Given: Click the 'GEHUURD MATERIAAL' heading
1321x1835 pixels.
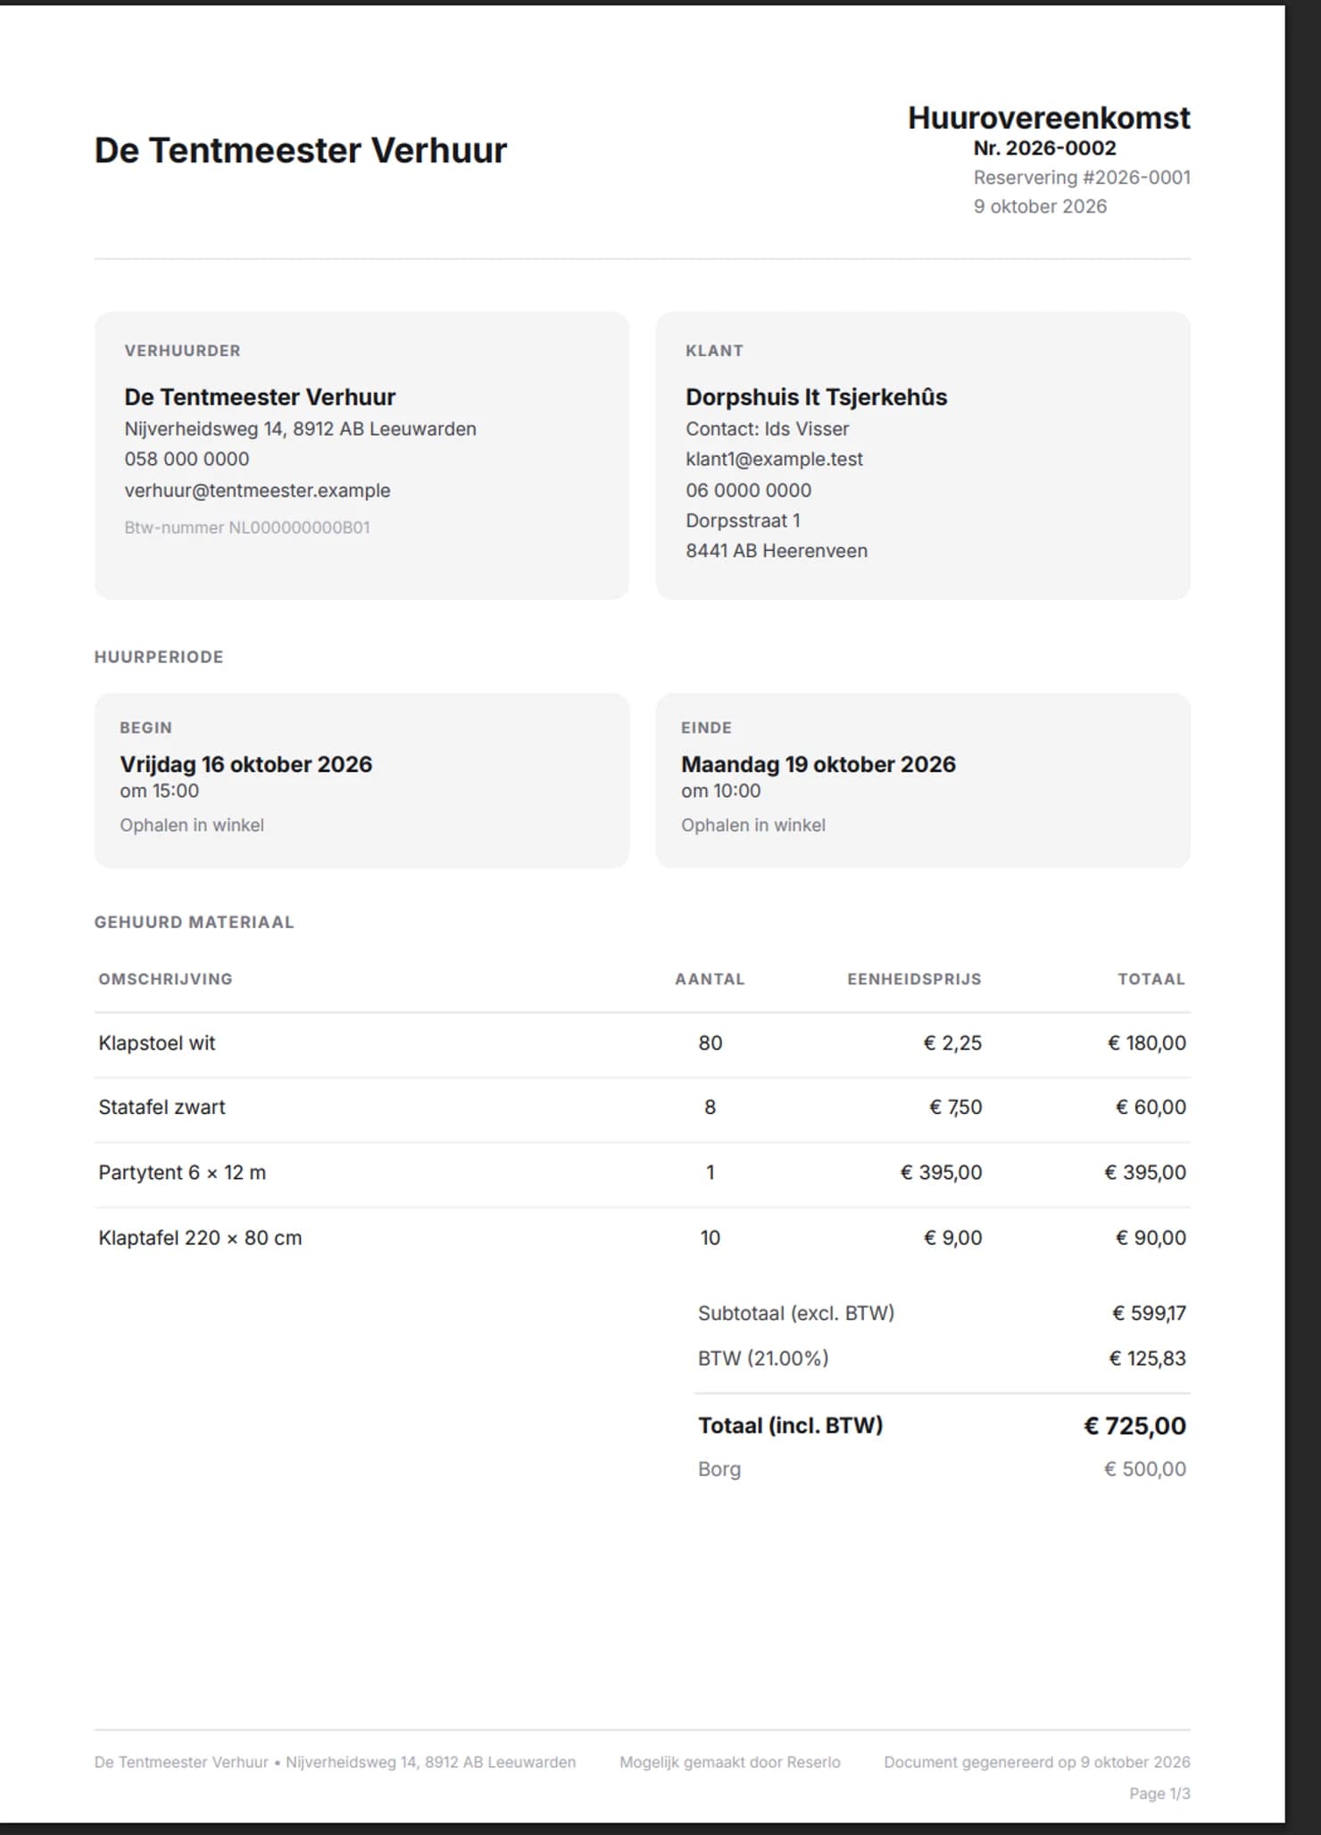Looking at the screenshot, I should [x=194, y=922].
